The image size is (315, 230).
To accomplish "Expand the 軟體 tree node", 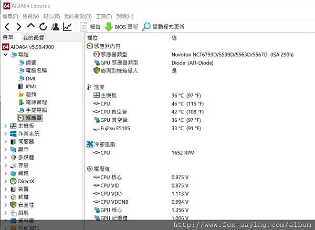I will (5, 197).
